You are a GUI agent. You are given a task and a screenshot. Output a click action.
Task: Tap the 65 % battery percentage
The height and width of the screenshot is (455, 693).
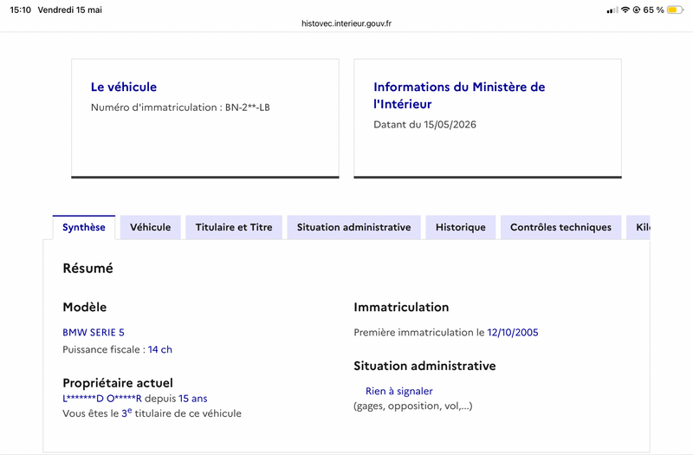[x=653, y=10]
